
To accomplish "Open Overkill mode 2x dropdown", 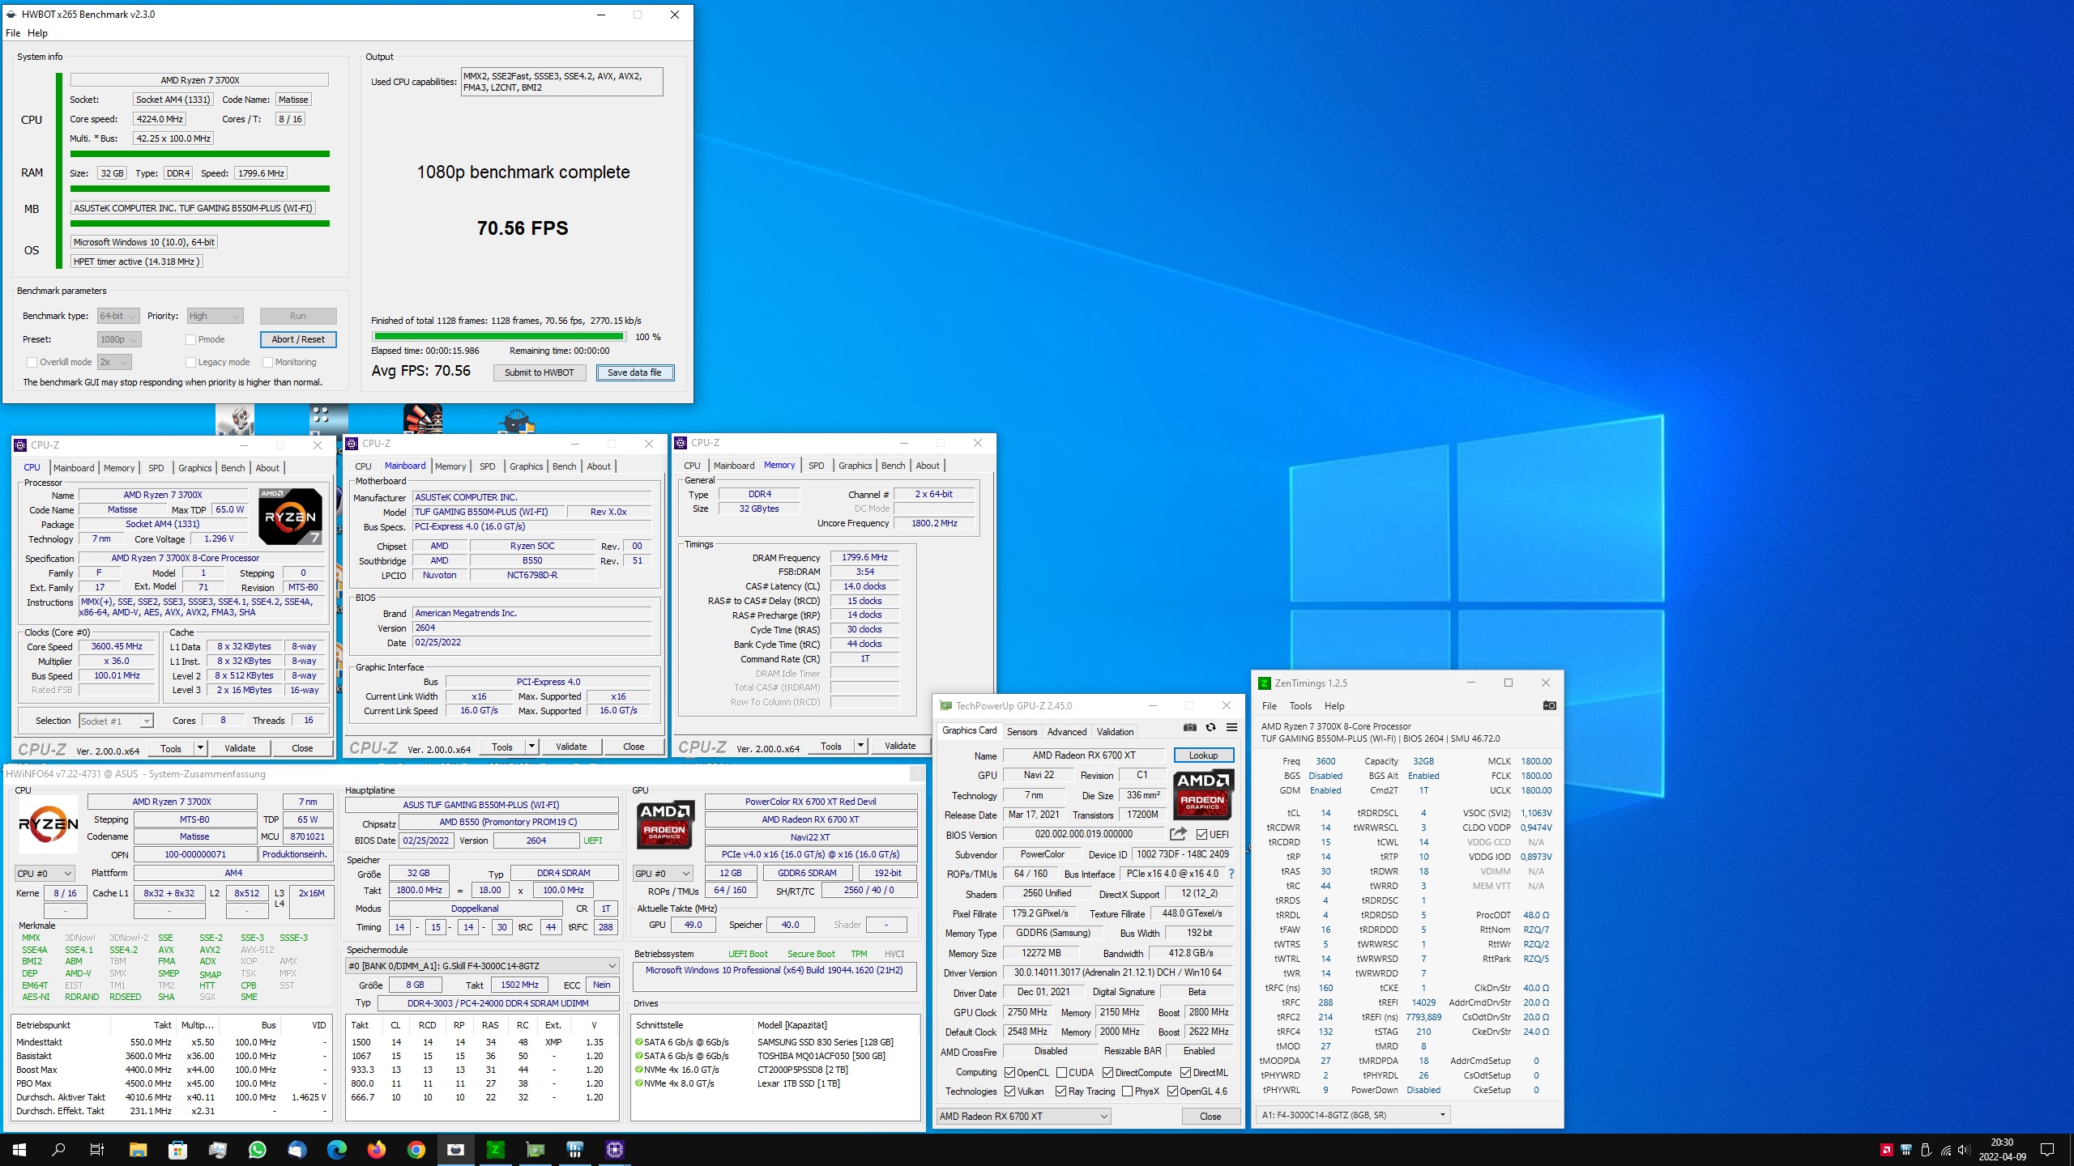I will pos(114,362).
